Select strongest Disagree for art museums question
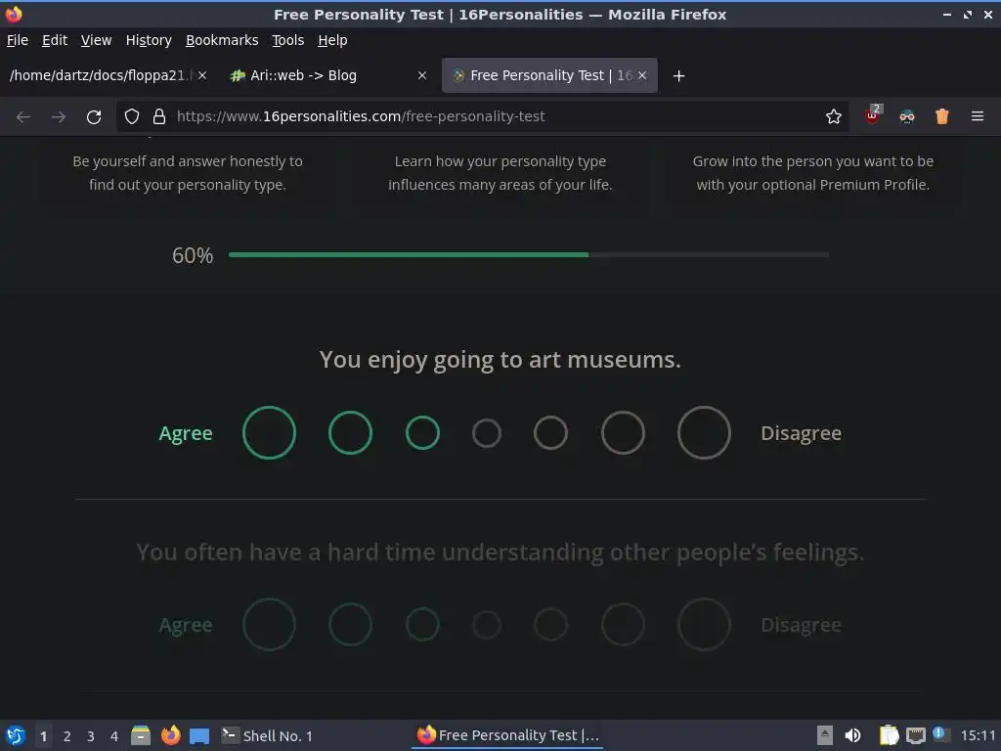Viewport: 1001px width, 751px height. (704, 433)
